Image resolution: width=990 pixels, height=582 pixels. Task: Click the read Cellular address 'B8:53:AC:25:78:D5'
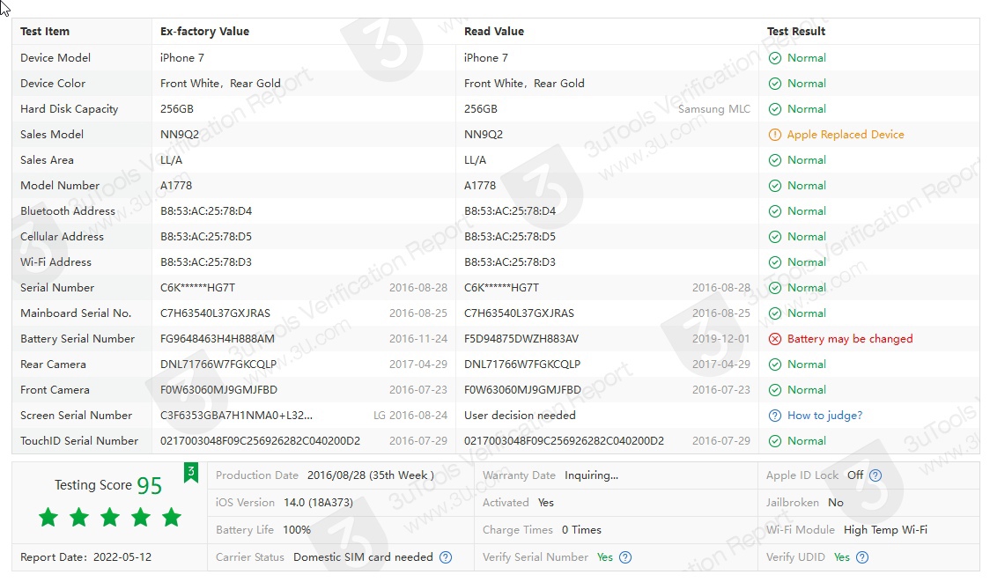pos(509,237)
